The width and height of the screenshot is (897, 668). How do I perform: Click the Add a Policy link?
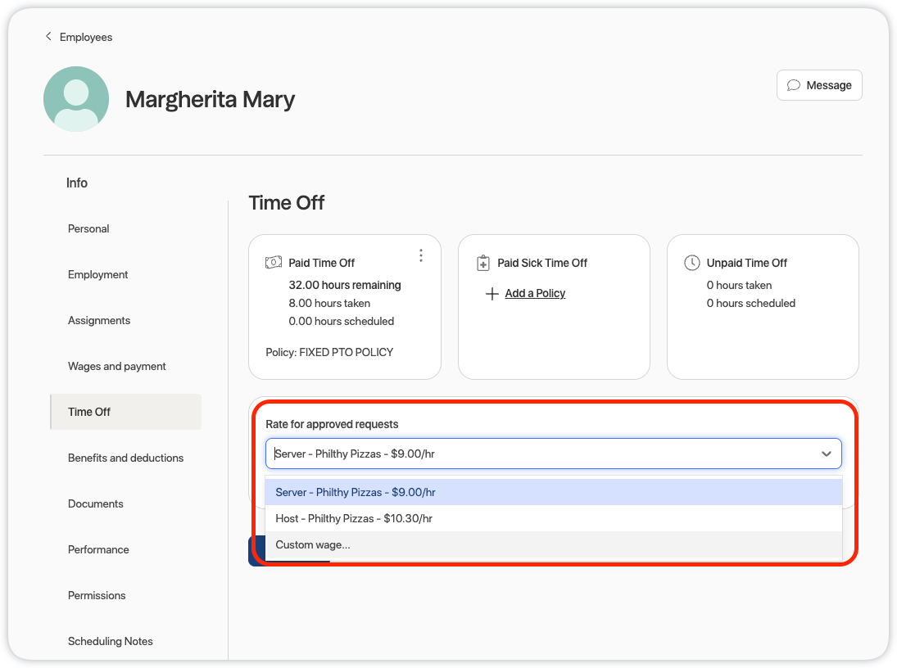tap(535, 294)
